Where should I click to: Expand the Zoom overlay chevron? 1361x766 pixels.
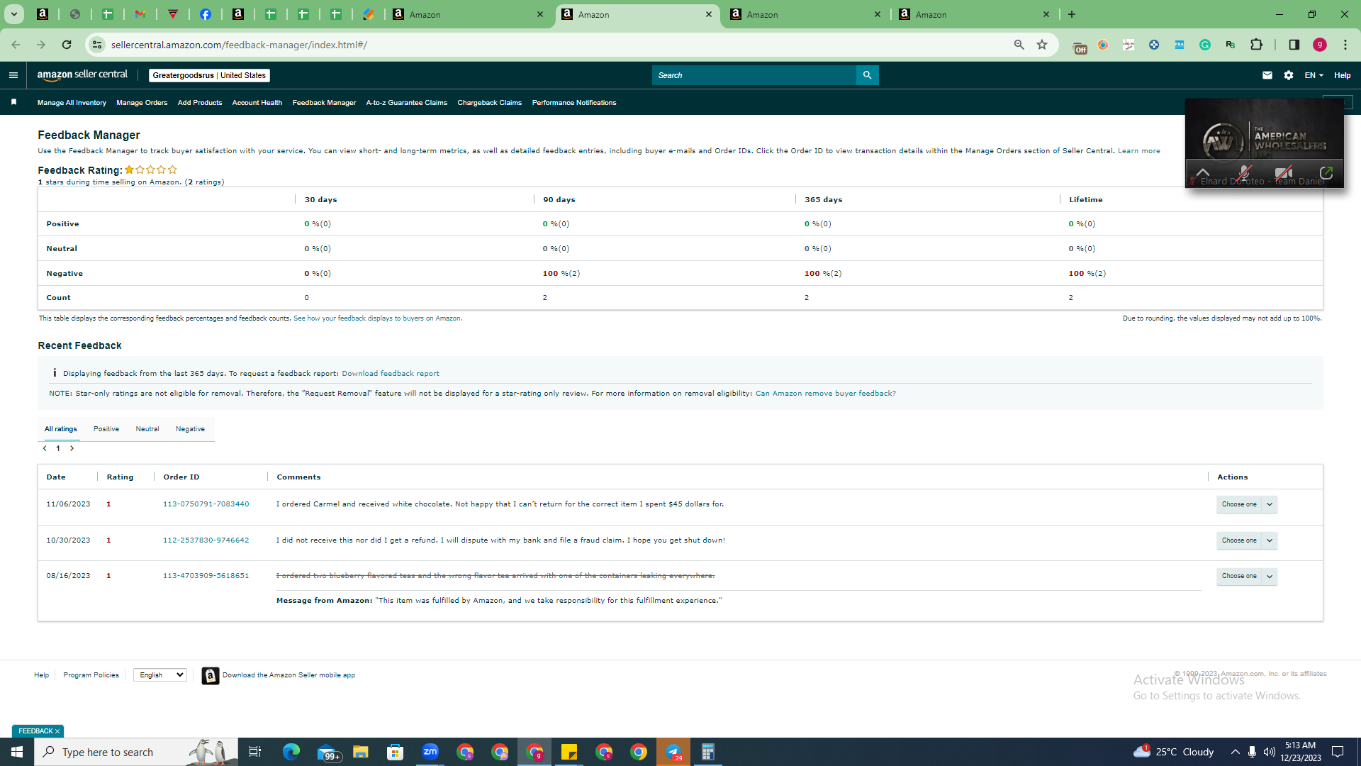click(1203, 172)
